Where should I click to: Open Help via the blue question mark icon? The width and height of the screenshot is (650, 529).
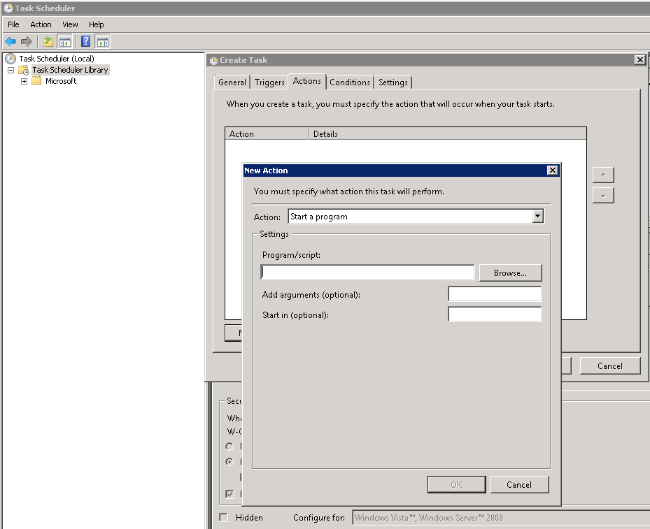click(85, 41)
